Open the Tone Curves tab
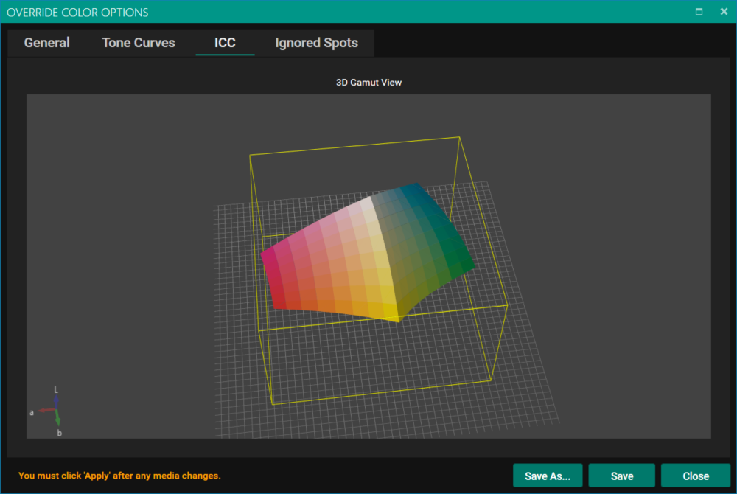The width and height of the screenshot is (737, 494). click(x=139, y=43)
